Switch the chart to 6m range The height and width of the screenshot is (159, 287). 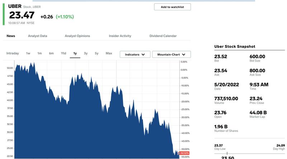pos(51,53)
